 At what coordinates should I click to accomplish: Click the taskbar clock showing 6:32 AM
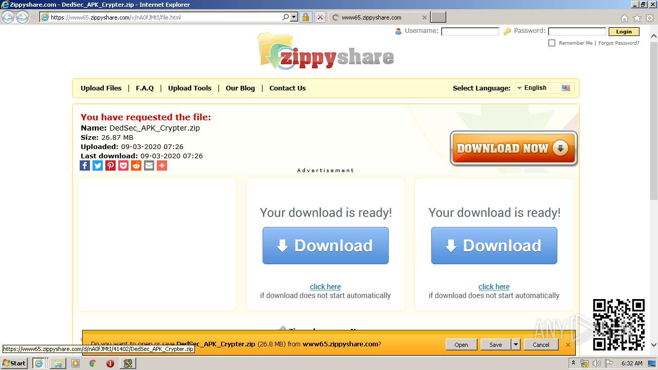tap(632, 363)
